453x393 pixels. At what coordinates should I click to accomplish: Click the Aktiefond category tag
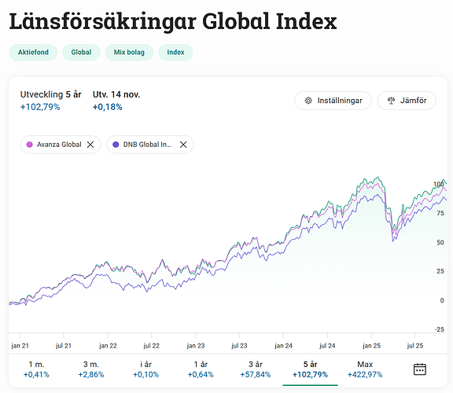click(x=33, y=52)
